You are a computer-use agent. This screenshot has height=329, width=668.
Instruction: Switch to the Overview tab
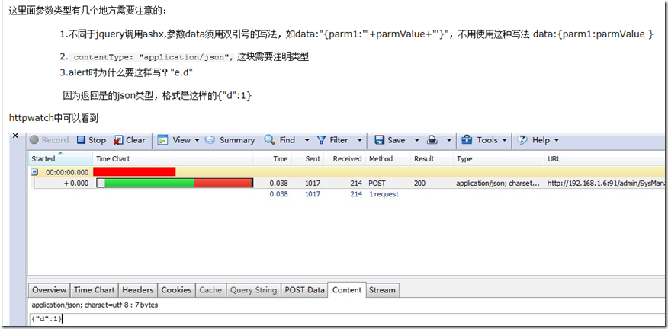tap(50, 290)
